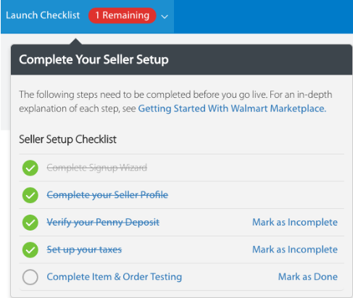
Task: Collapse the Launch Checklist chevron arrow
Action: click(165, 17)
